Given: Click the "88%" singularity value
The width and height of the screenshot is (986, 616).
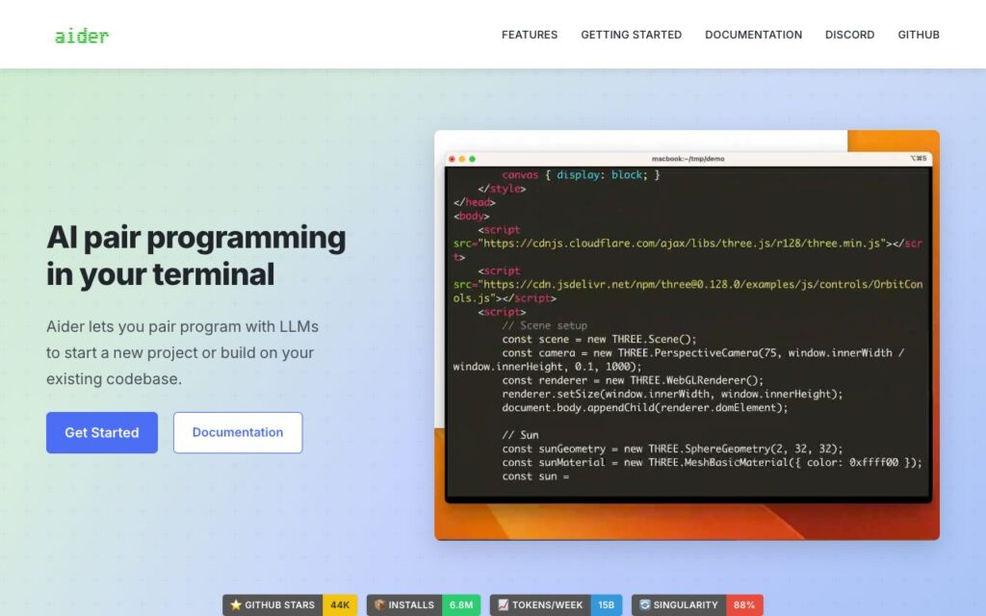Looking at the screenshot, I should coord(744,604).
